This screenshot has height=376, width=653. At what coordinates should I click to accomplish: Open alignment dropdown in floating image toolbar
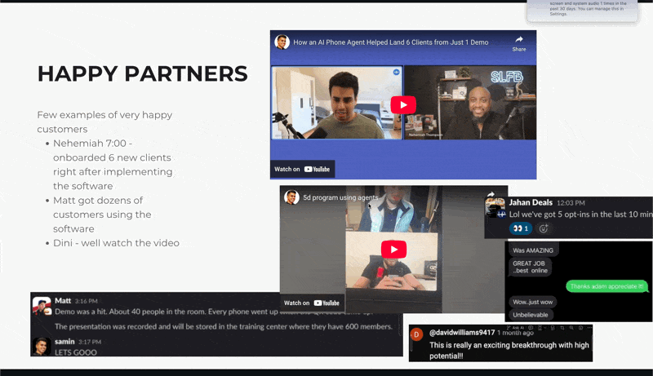coord(542,328)
